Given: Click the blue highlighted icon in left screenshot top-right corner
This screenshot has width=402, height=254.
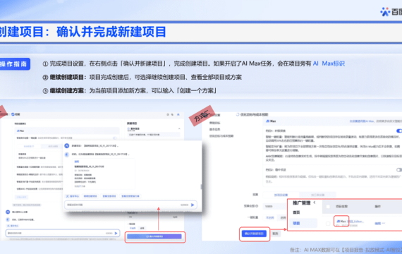Looking at the screenshot, I should [178, 115].
